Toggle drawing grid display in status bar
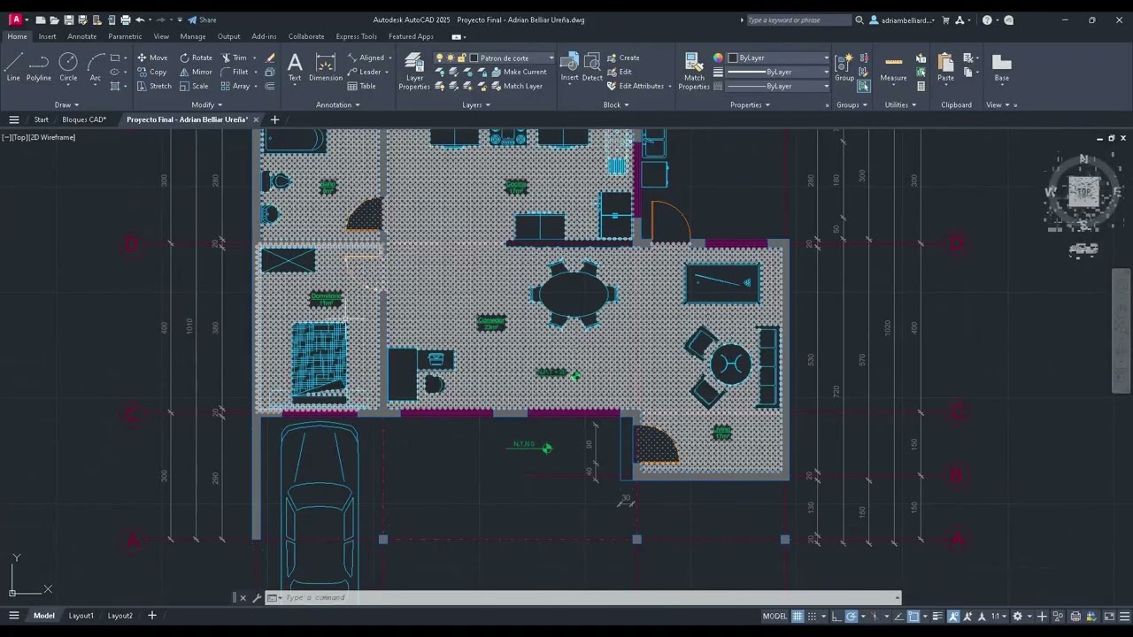Screen dimensions: 1133x637 pos(798,616)
